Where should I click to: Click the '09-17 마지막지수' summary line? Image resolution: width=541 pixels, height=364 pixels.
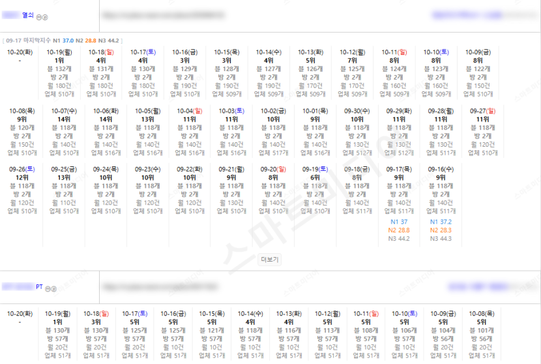pos(63,40)
